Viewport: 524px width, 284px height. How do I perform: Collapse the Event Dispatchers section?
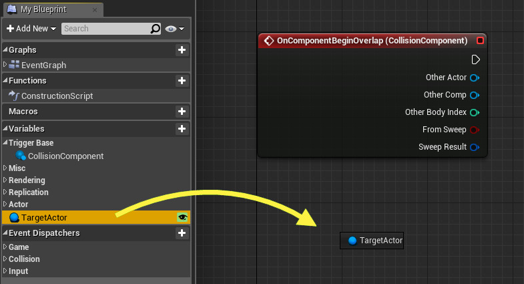coord(5,233)
